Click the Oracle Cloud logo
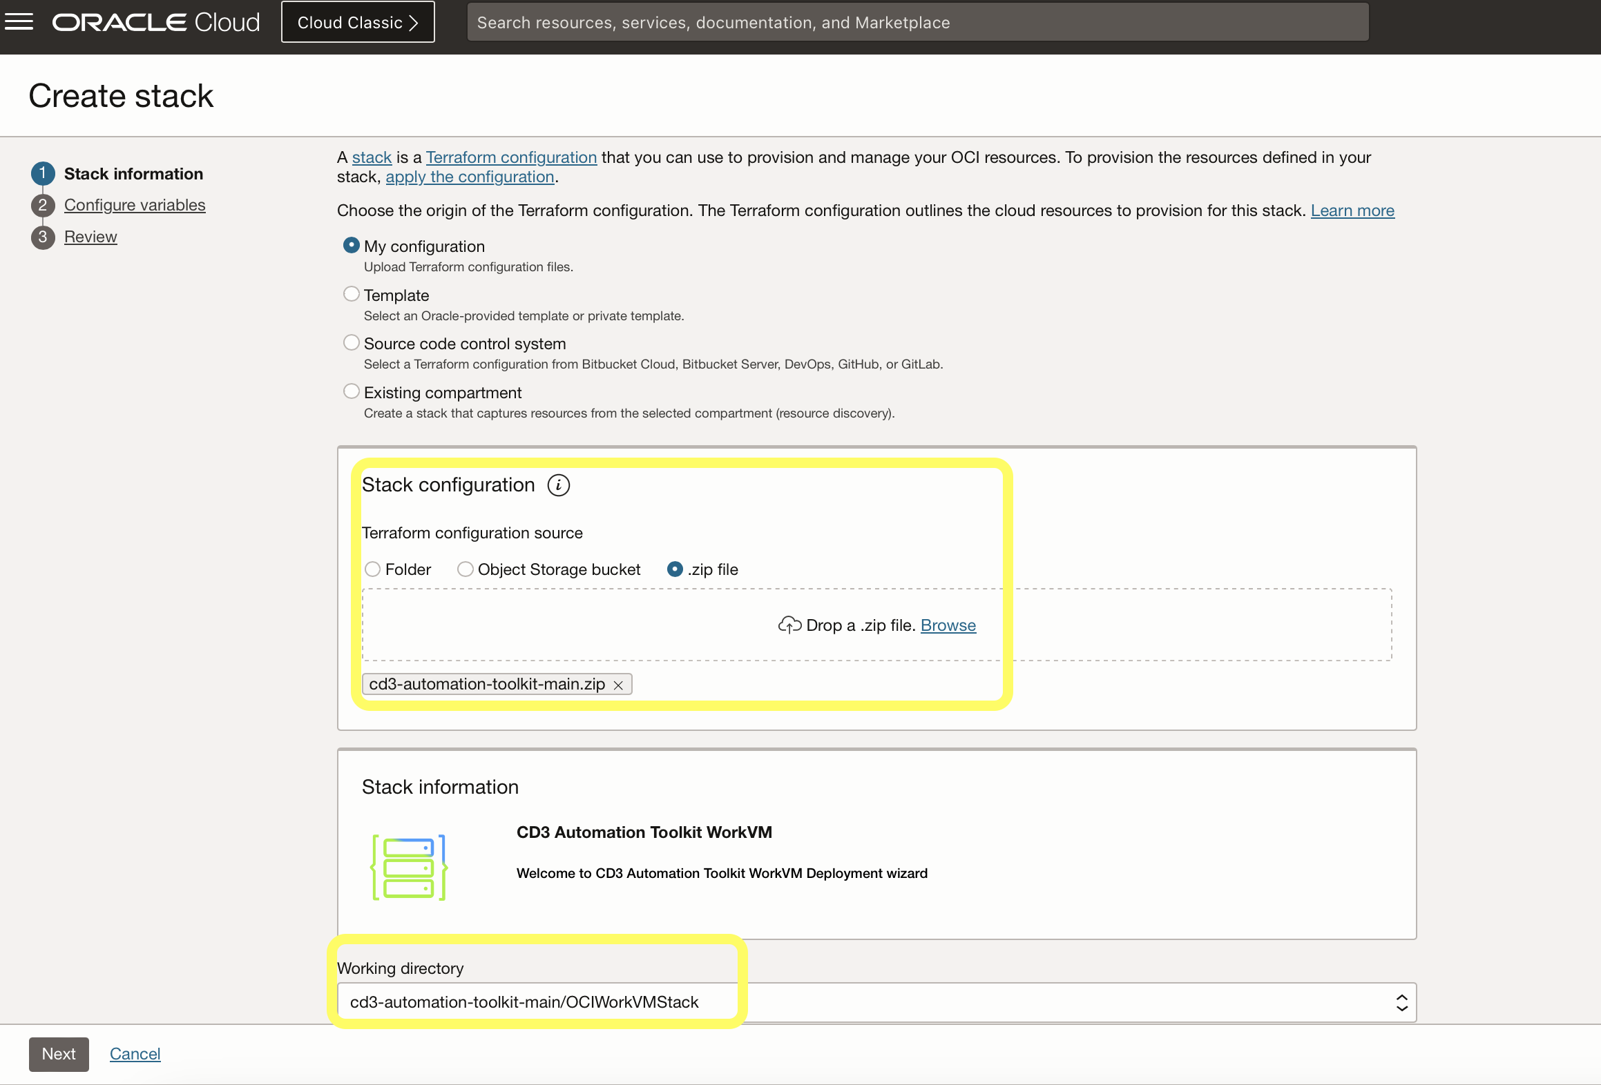1601x1085 pixels. point(156,22)
